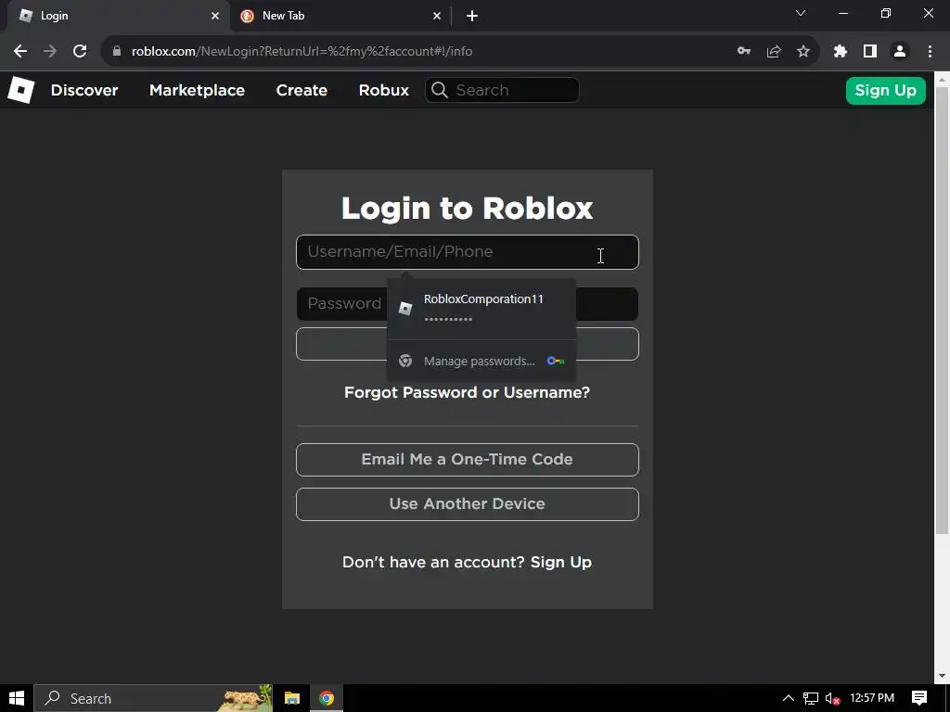Click the lock icon in the address bar
The height and width of the screenshot is (712, 950).
pyautogui.click(x=117, y=51)
